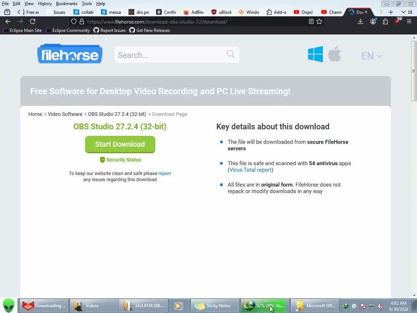The width and height of the screenshot is (417, 313).
Task: Click the Firefox View icon in tab strip
Action: [x=7, y=12]
